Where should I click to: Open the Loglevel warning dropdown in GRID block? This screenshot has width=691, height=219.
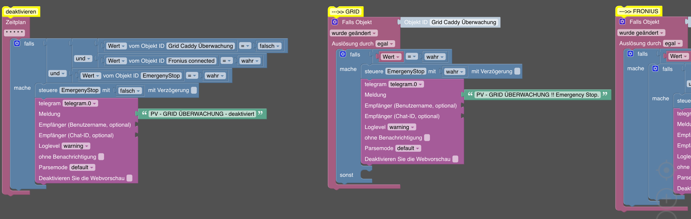coord(401,127)
